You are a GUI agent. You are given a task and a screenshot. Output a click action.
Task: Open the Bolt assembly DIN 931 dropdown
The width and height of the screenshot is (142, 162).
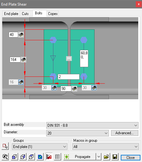coord(92,125)
